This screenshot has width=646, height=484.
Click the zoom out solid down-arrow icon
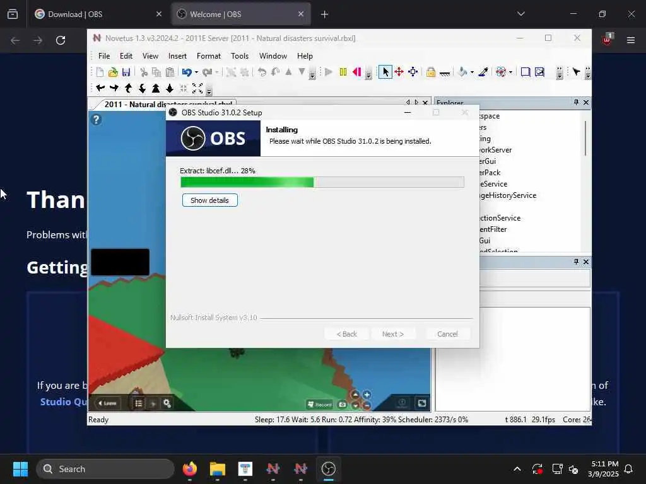click(x=170, y=88)
